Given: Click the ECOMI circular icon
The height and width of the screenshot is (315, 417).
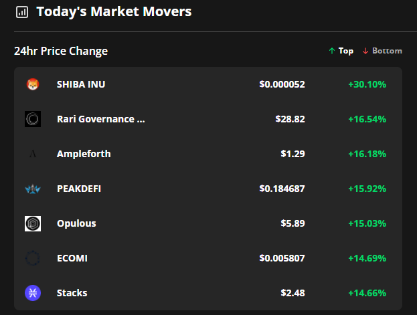Looking at the screenshot, I should coord(33,258).
